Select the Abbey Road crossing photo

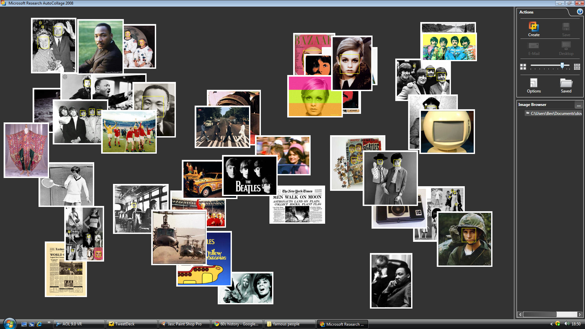222,127
